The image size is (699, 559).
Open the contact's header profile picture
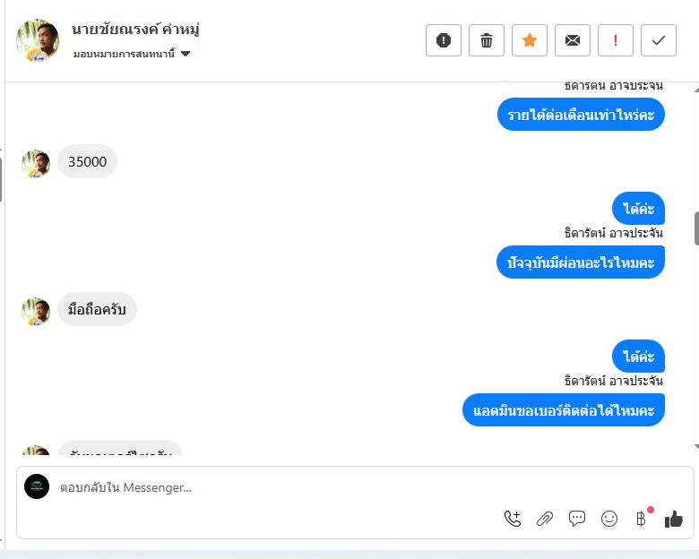tap(38, 40)
